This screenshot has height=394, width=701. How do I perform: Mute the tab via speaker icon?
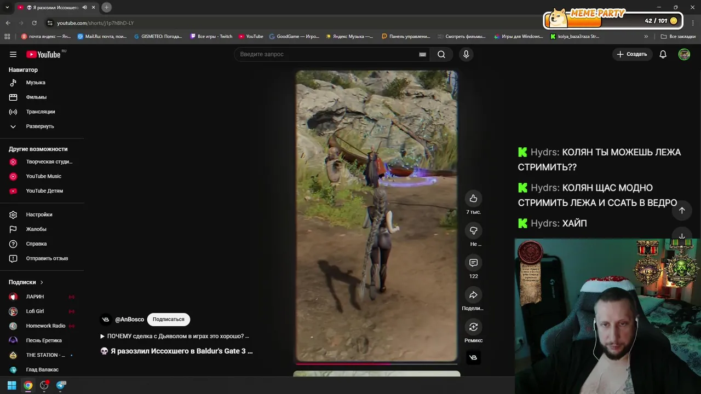click(84, 7)
